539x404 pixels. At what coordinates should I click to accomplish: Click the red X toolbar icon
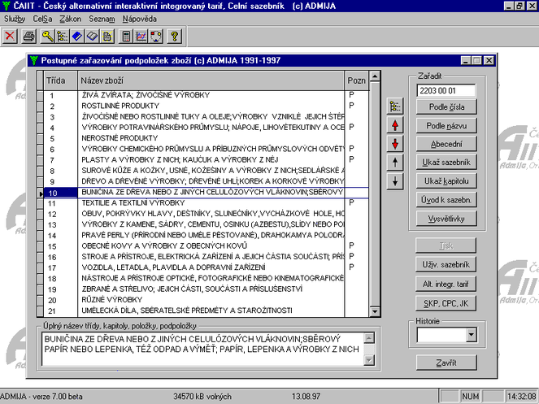click(10, 36)
